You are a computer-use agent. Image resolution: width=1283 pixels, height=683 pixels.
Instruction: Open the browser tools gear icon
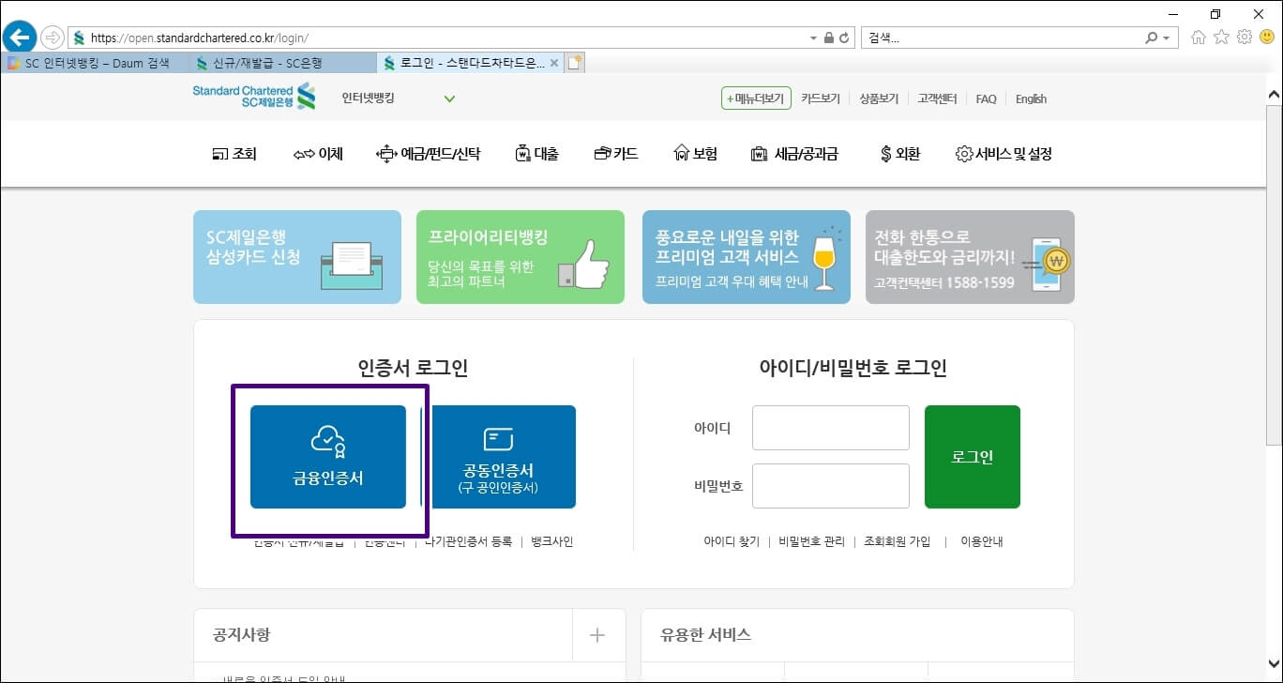pyautogui.click(x=1245, y=38)
